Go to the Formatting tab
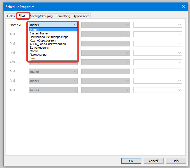Image resolution: width=190 pixels, height=168 pixels. pyautogui.click(x=63, y=16)
